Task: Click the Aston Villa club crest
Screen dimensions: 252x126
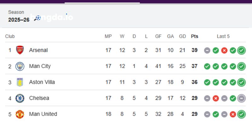Action: (20, 82)
